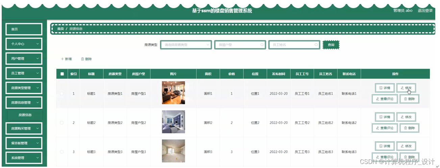This screenshot has width=440, height=168.
Task: Click 2022-03-20 date in row 标题2
Action: pos(278,123)
